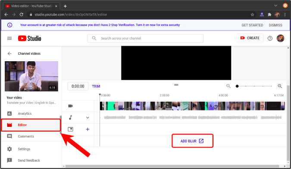Viewport: 291px width, 169px height.
Task: Click the CREATE button
Action: point(250,38)
